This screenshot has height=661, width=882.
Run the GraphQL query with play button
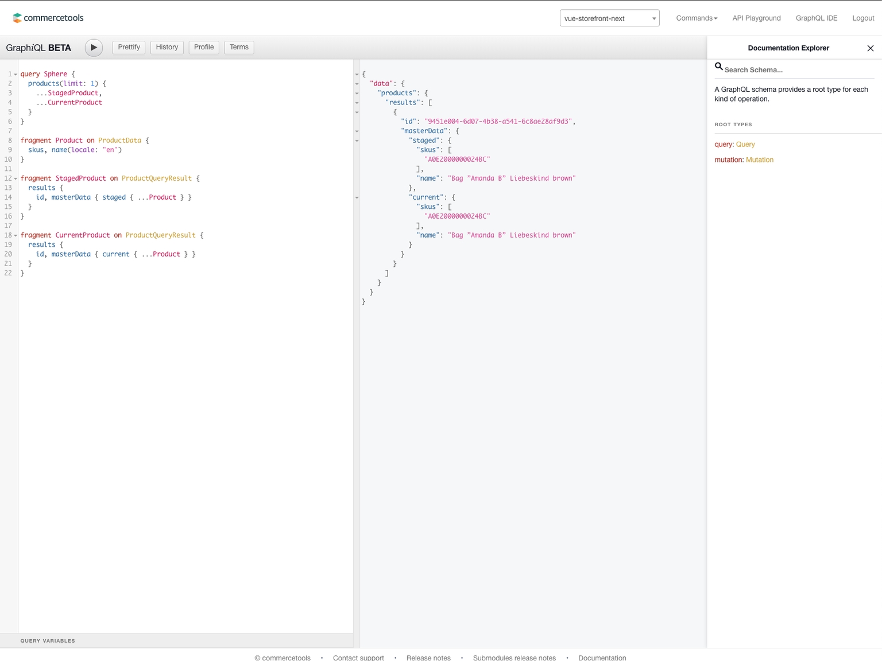pyautogui.click(x=94, y=48)
